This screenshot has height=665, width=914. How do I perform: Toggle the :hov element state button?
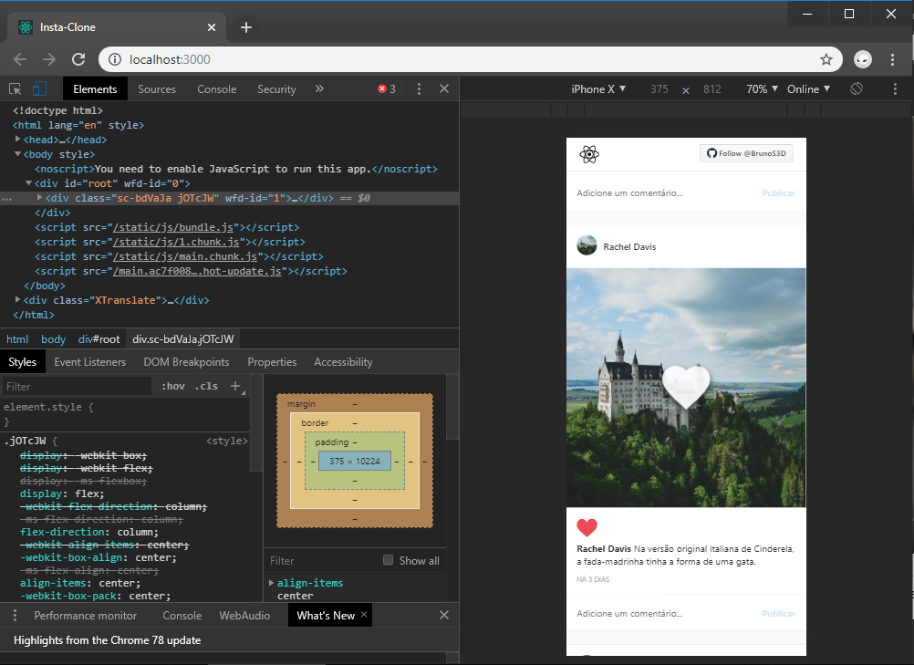[173, 386]
